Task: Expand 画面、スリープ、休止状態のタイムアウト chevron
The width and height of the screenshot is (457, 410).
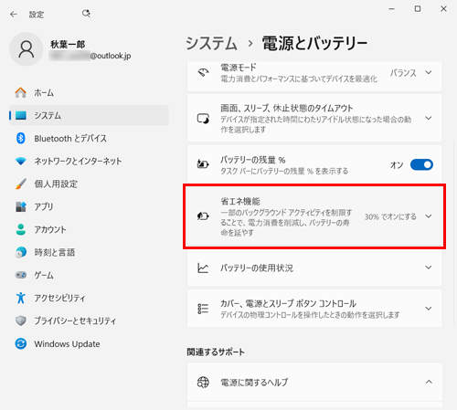Action: pyautogui.click(x=429, y=118)
